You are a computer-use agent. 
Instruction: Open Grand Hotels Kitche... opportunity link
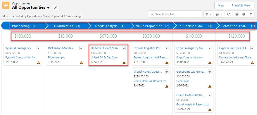tap(190, 95)
